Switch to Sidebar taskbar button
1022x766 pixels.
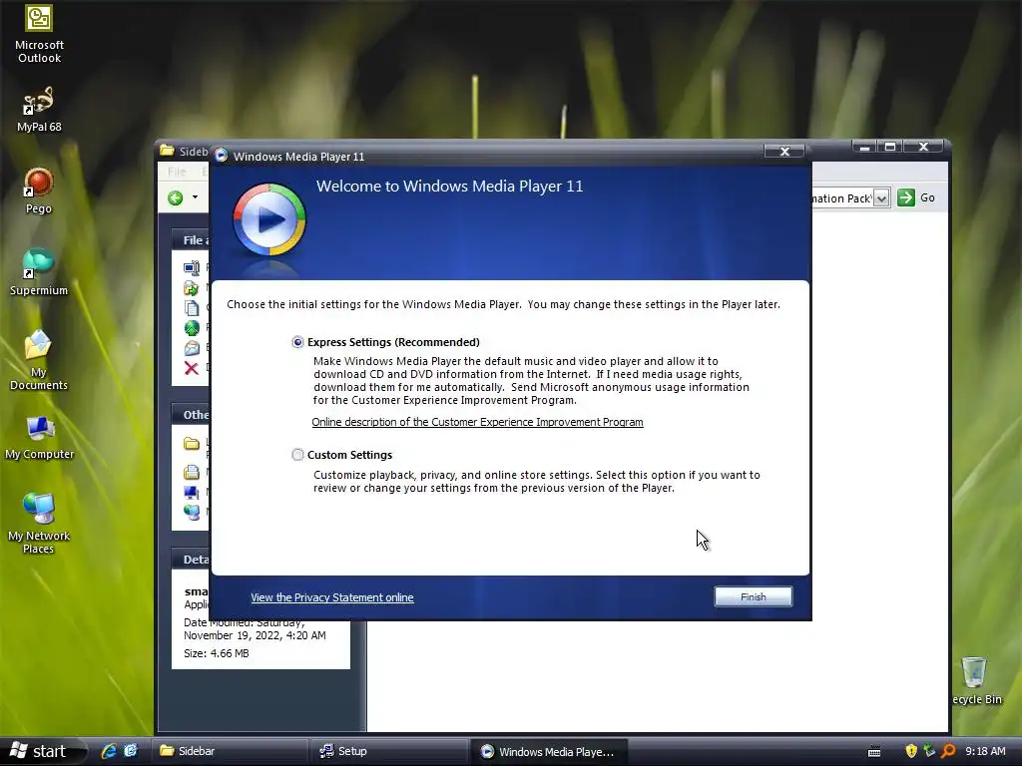230,751
